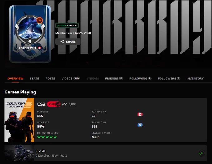This screenshot has width=212, height=164.
Task: Click the matches count 805
Action: tap(40, 116)
